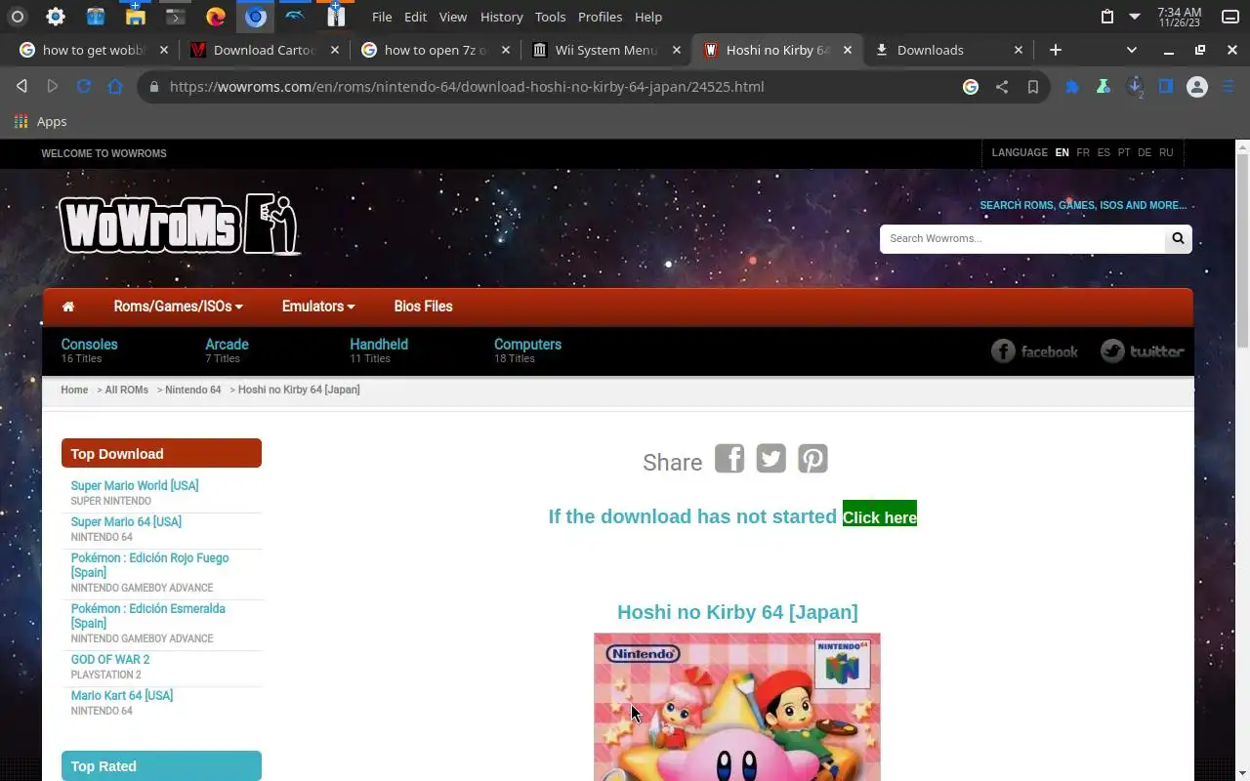Share on Twitter via square icon
This screenshot has width=1250, height=781.
(771, 458)
